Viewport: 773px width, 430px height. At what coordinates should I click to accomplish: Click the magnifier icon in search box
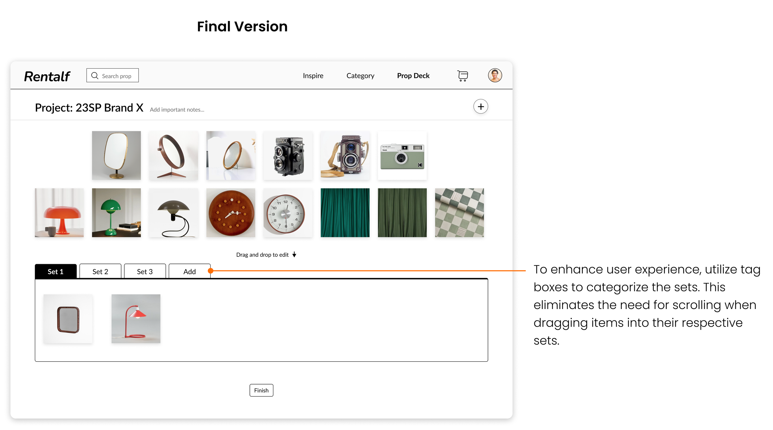95,76
